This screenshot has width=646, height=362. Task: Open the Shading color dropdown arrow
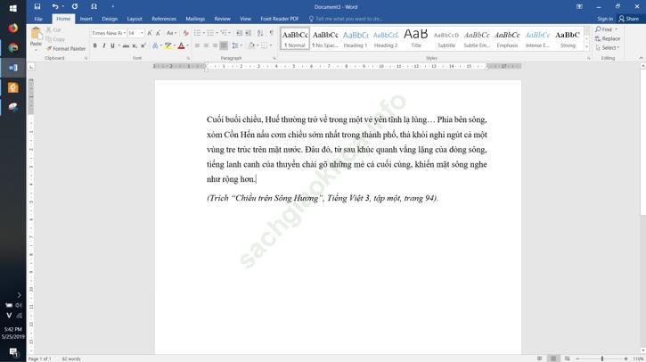258,45
